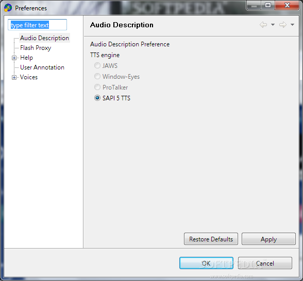303x281 pixels.
Task: Maximize the Preferences window
Action: click(x=268, y=5)
